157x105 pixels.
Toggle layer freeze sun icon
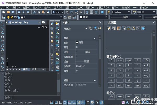pyautogui.click(x=12, y=17)
